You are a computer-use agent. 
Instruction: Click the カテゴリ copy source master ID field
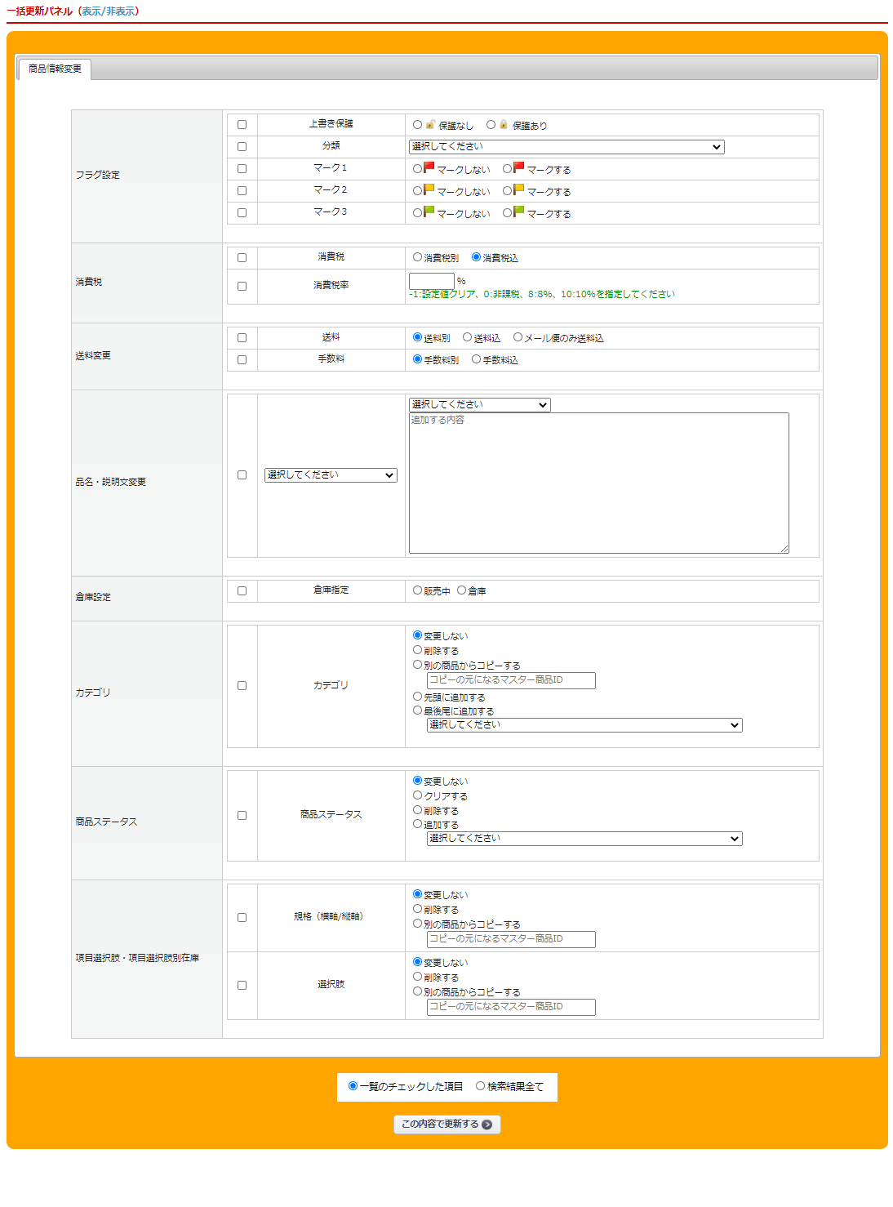pos(511,680)
